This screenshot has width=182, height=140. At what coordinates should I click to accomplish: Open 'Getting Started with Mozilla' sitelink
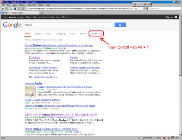click(x=85, y=68)
